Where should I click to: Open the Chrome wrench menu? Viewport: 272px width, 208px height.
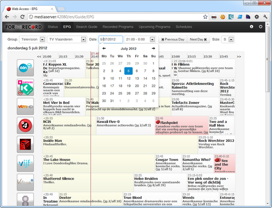pyautogui.click(x=265, y=17)
